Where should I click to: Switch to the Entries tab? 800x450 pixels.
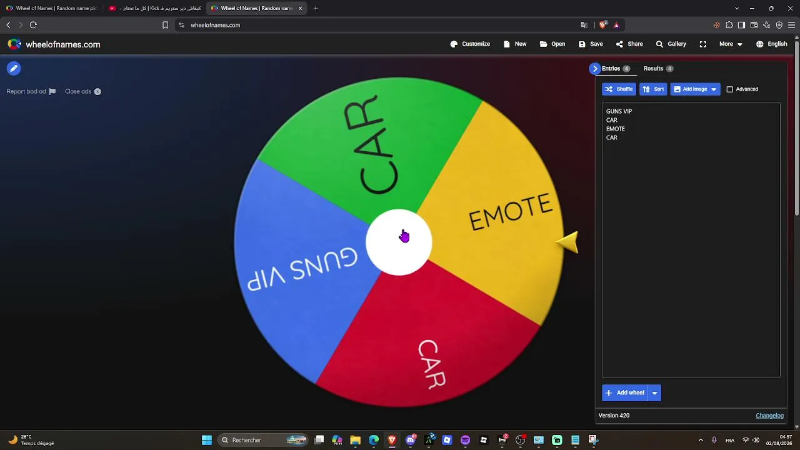pos(615,69)
